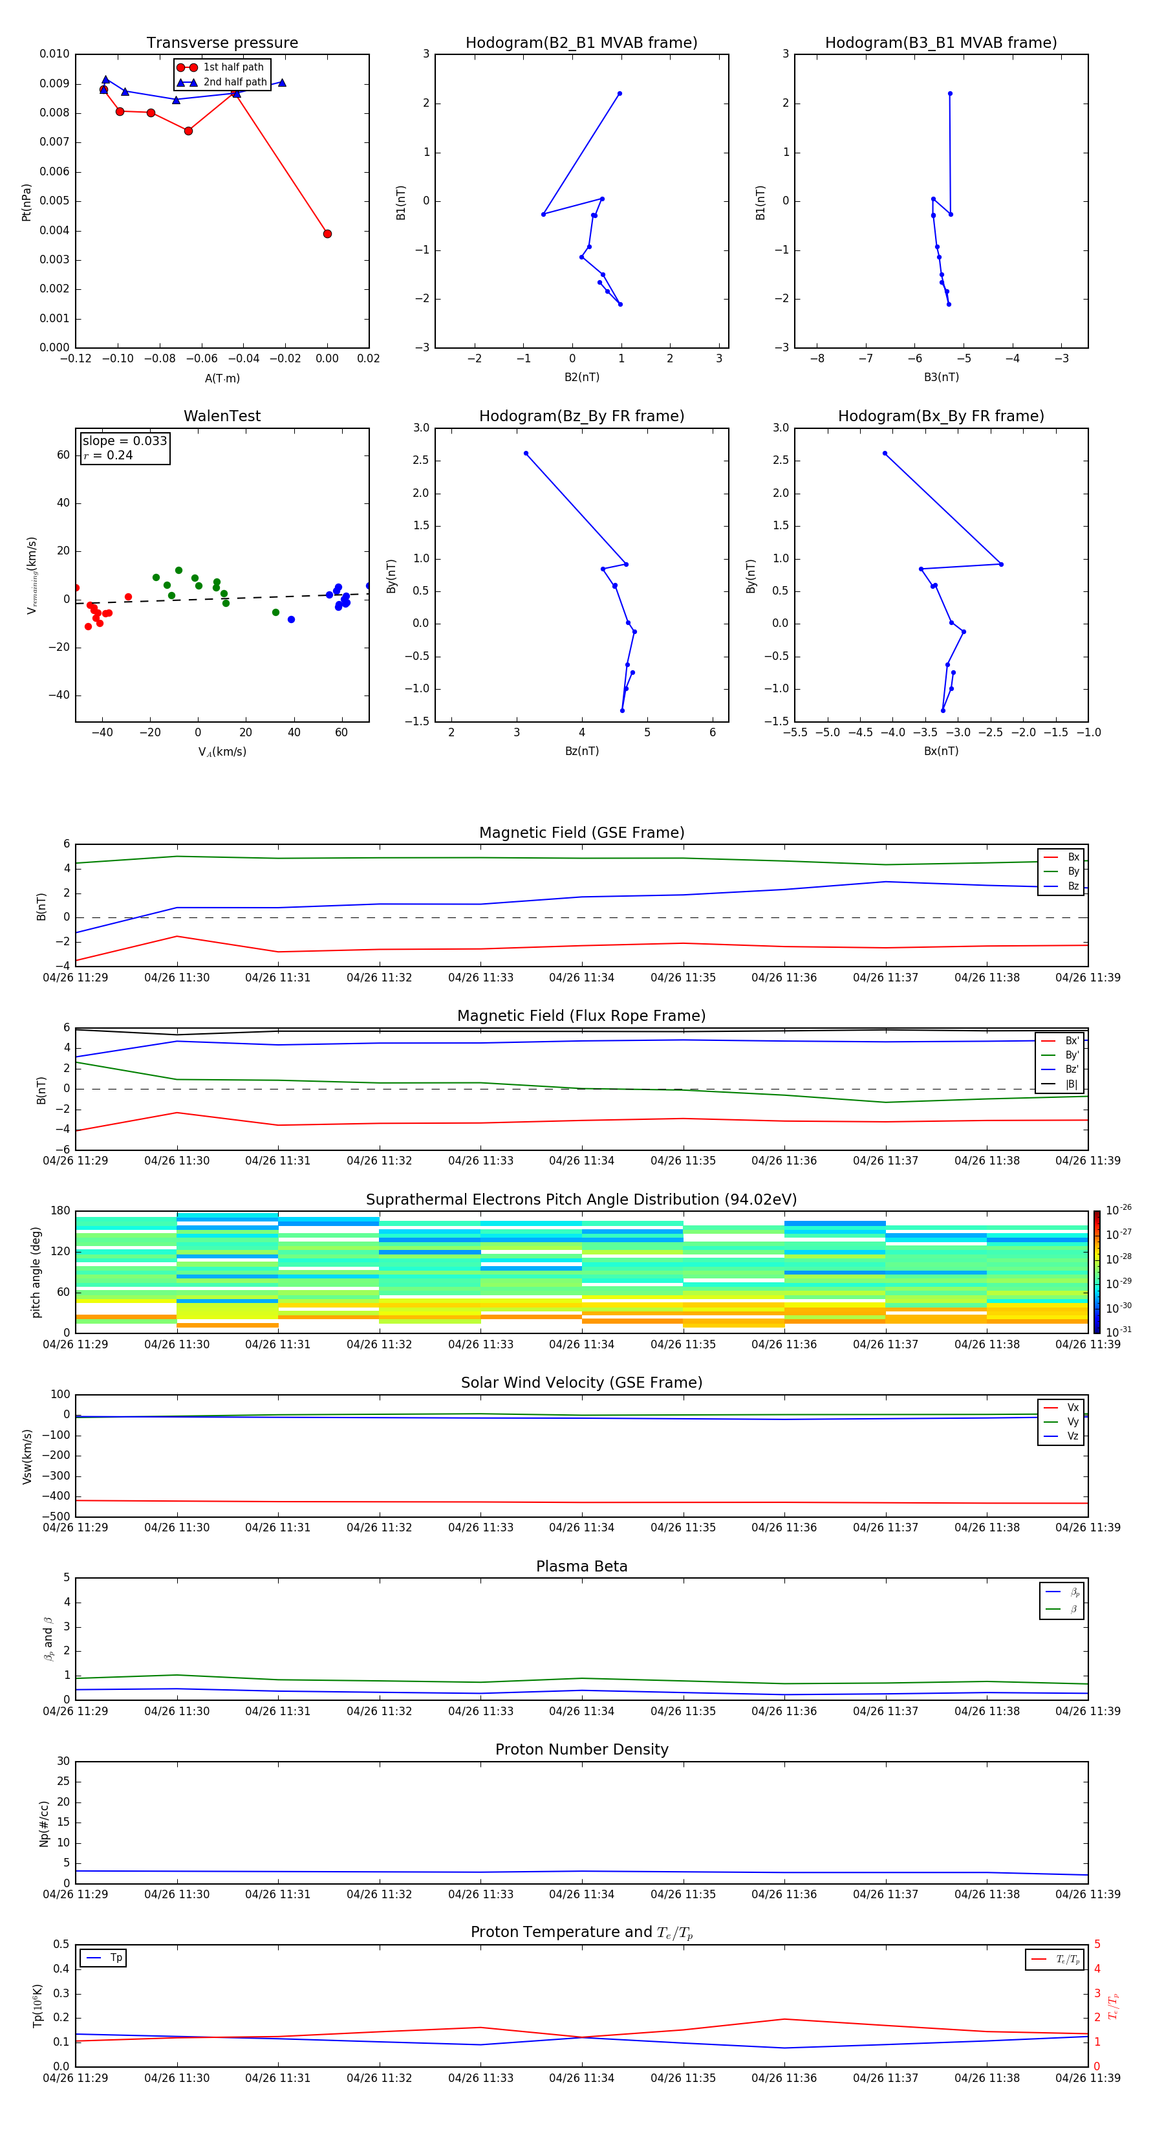Click the 'Proton Number Density' title
Viewport: 1164px width, 2135px height.
point(581,1749)
